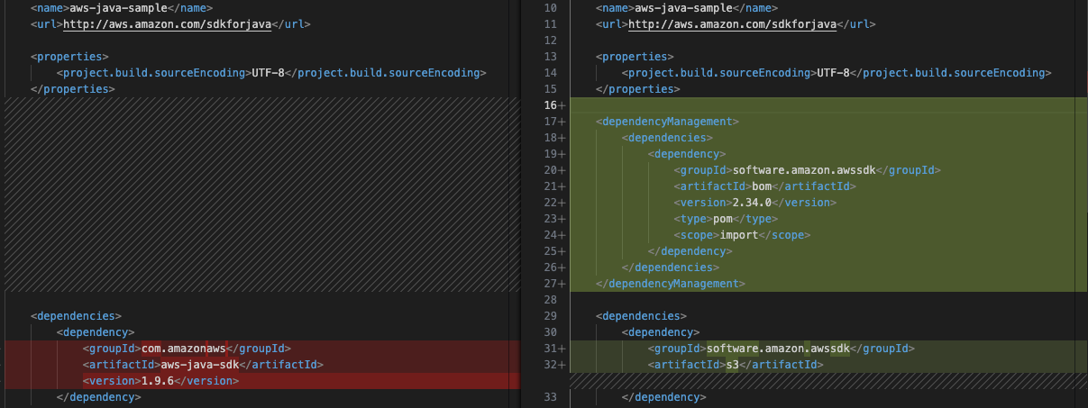Screen dimensions: 1088x408
Task: Click line number 28 in the gutter
Action: 551,300
